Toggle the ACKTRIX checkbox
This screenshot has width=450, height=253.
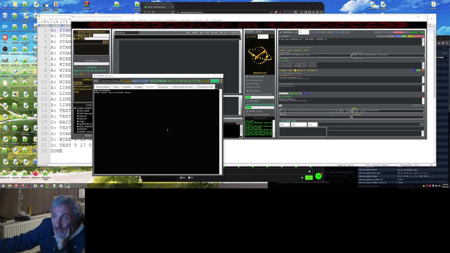[247, 37]
